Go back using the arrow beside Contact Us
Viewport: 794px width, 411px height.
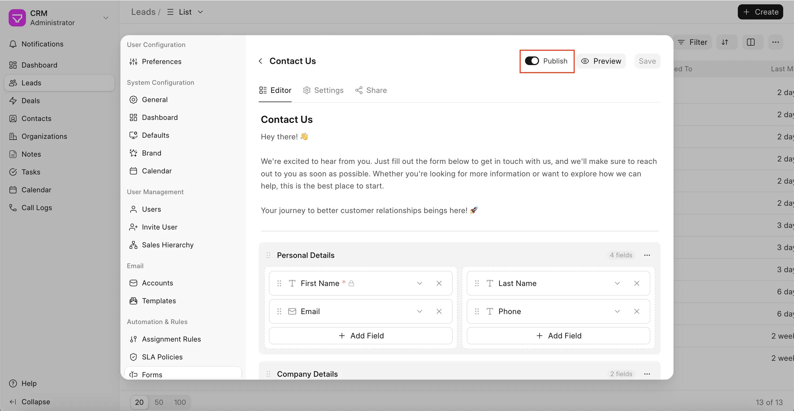tap(260, 61)
